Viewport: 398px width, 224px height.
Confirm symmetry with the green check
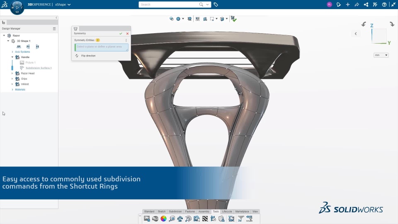coord(121,34)
